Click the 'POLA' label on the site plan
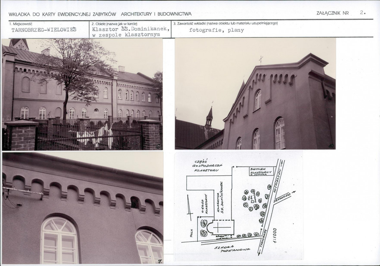 click(191, 233)
